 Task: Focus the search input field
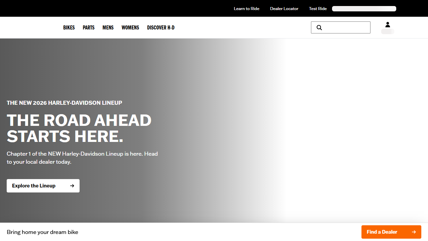tap(346, 27)
